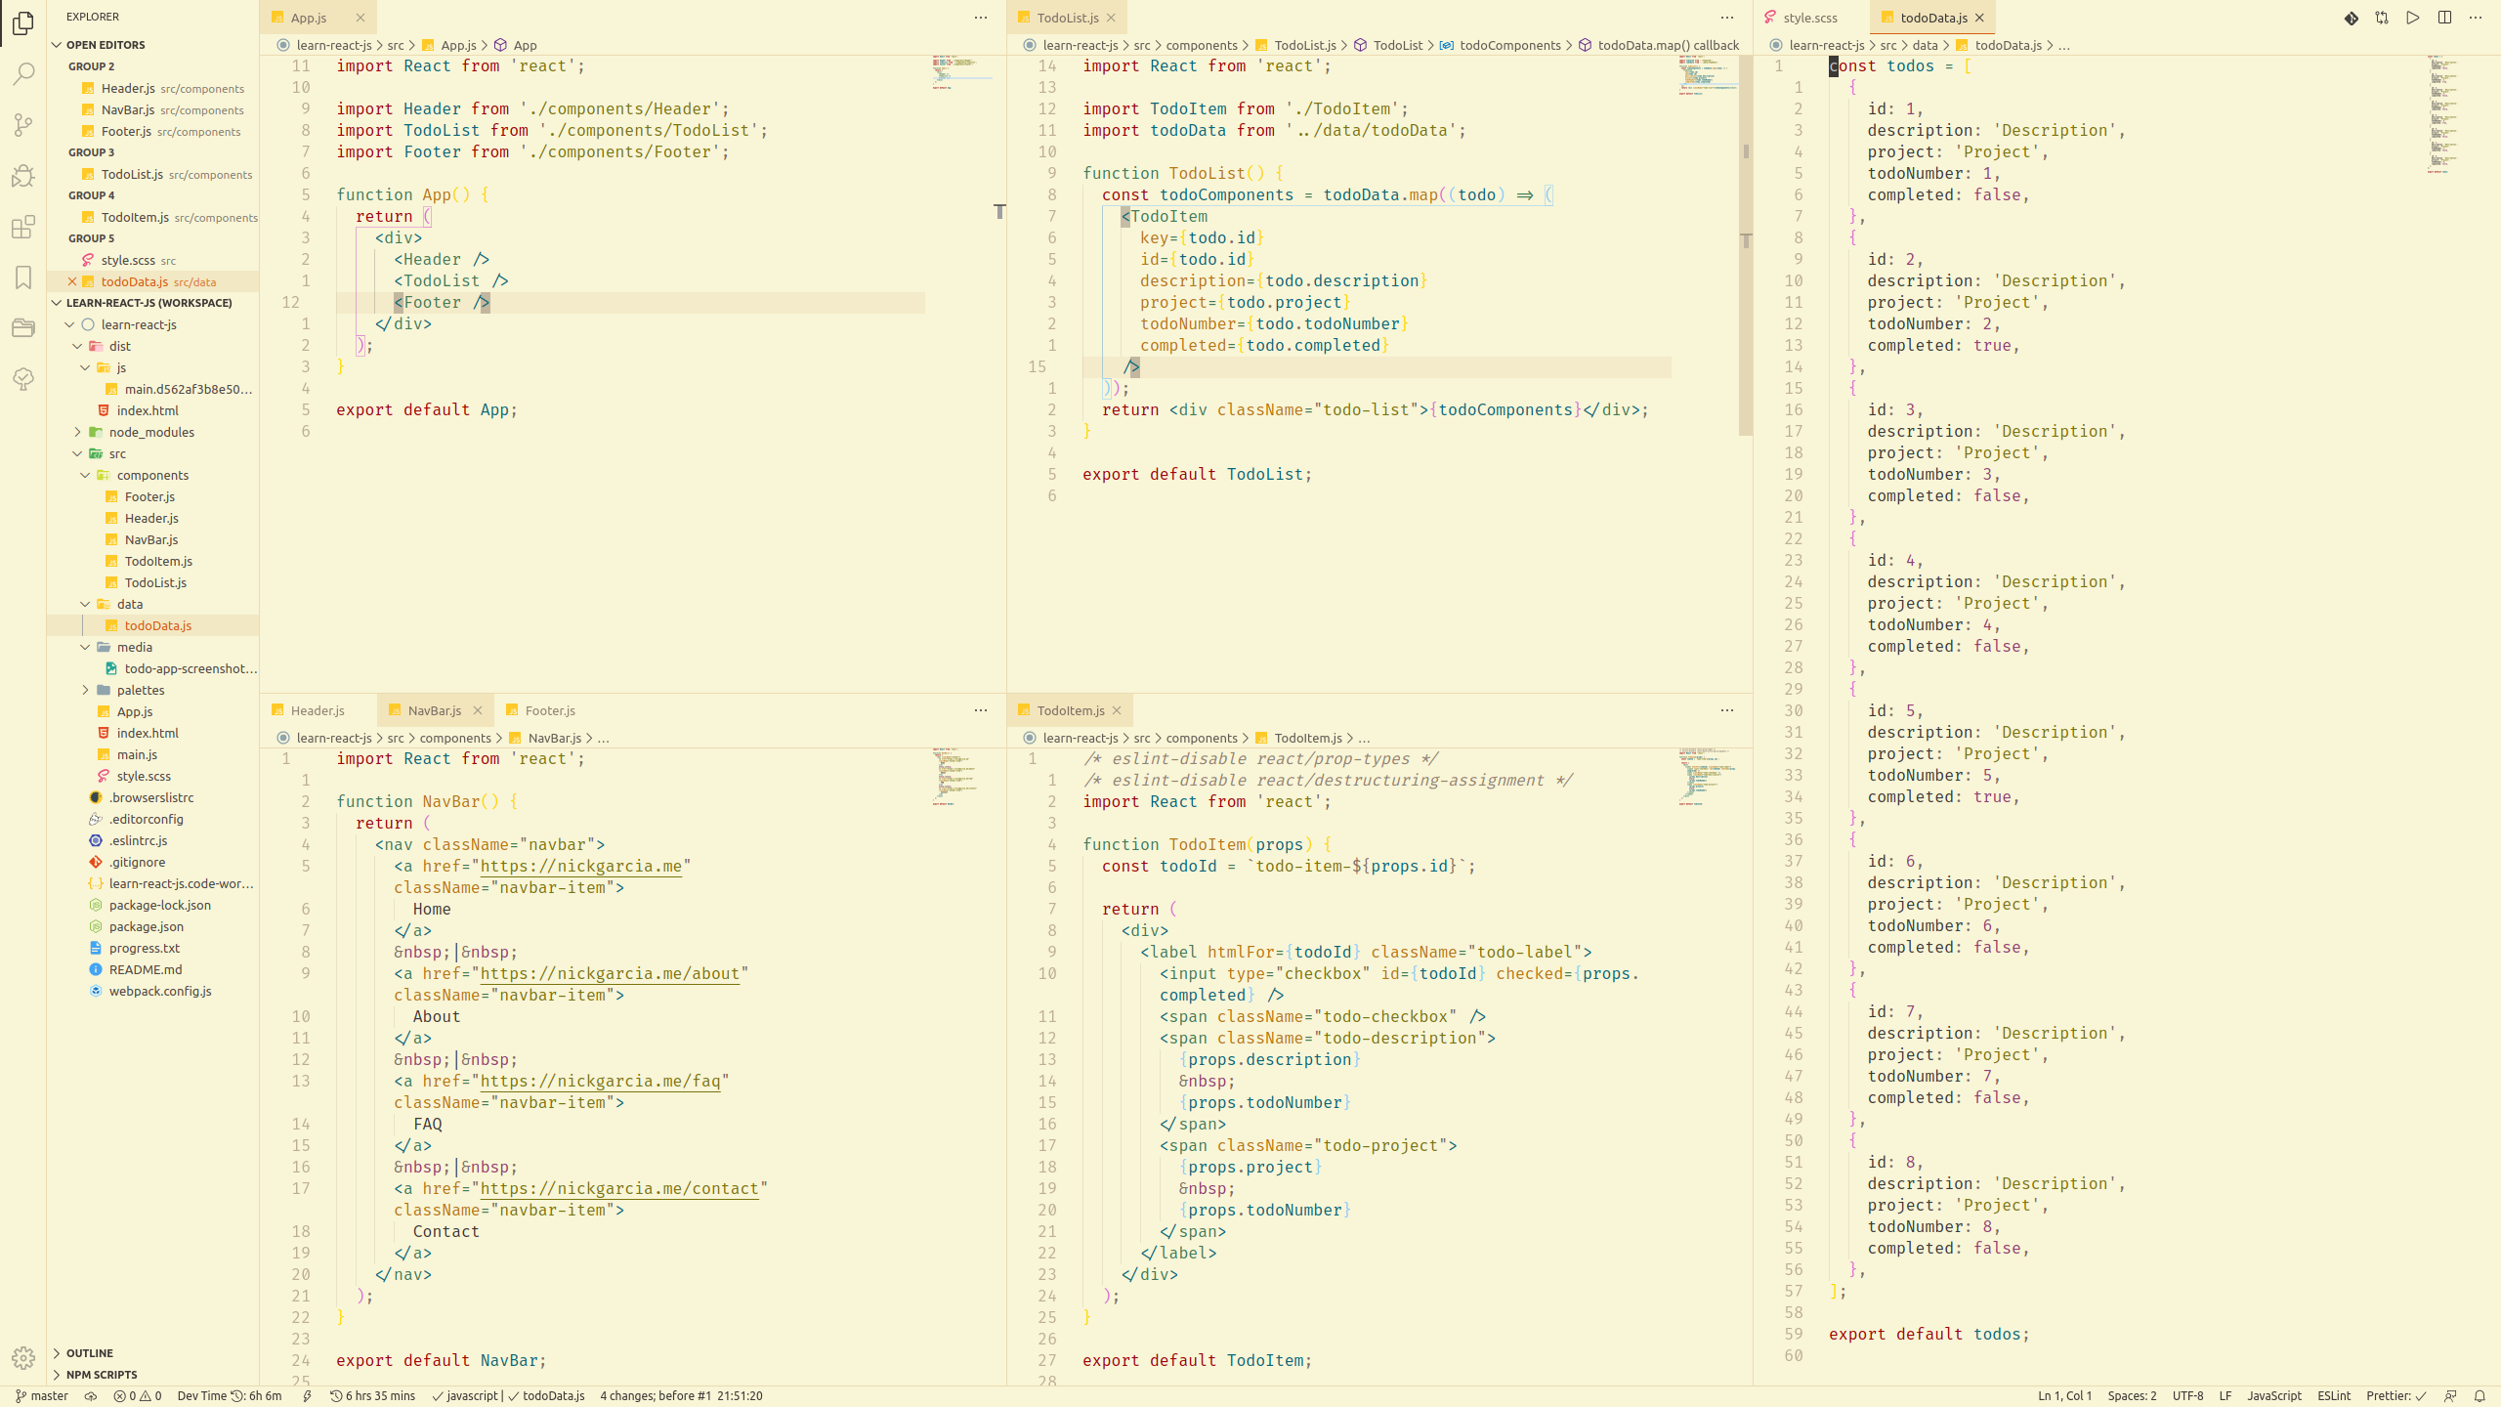Click JavaScript language mode in status bar

[2274, 1396]
